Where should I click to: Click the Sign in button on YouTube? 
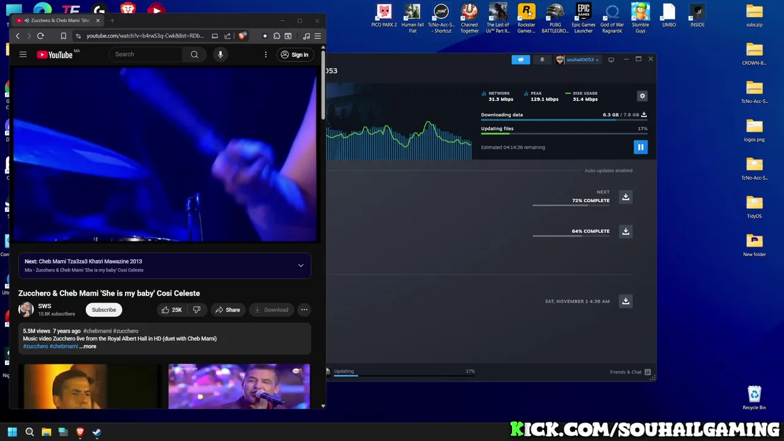[x=294, y=55]
